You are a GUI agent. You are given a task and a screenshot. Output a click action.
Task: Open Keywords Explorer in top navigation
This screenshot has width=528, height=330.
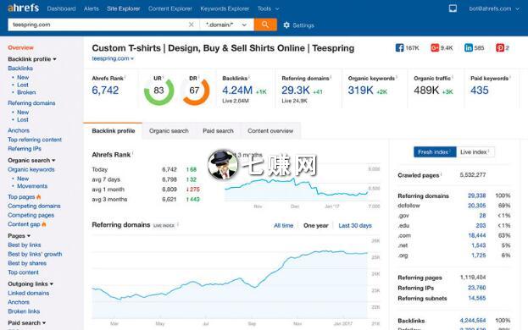(x=225, y=8)
